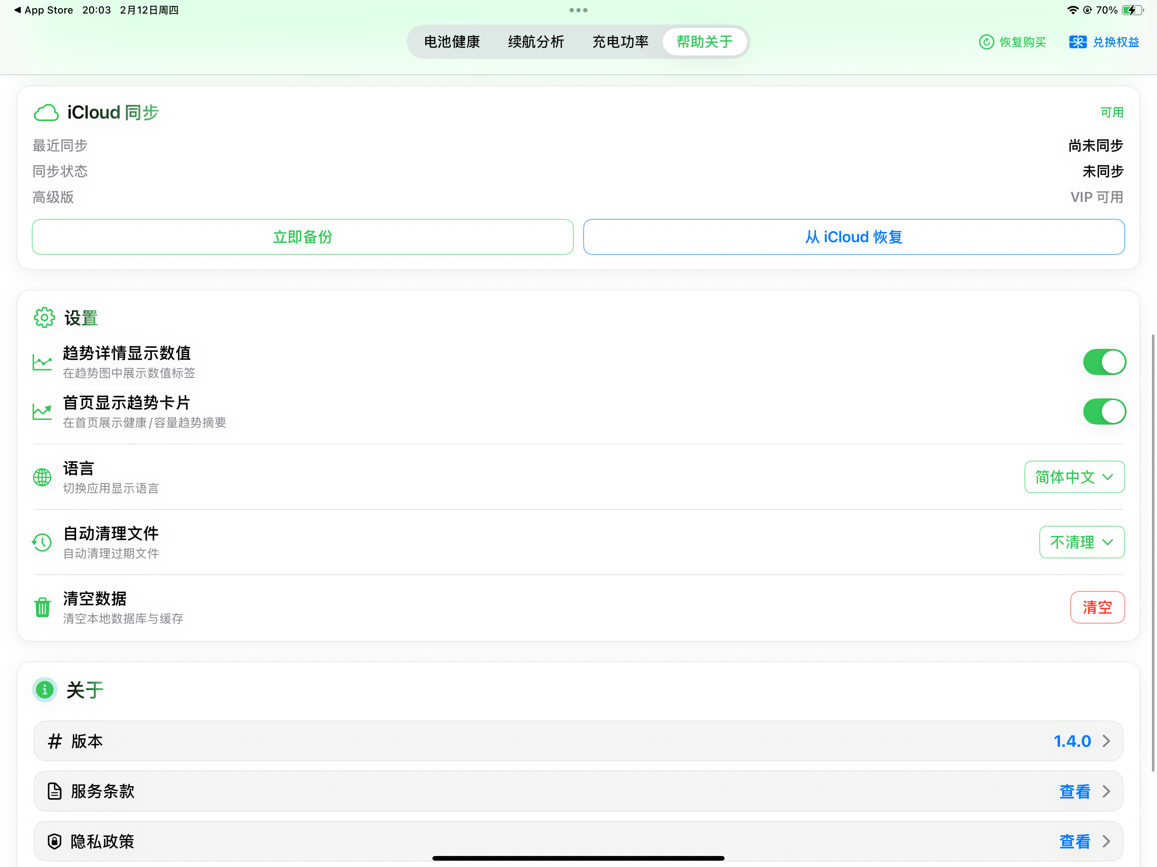
Task: Click the 同步状态 label
Action: point(60,171)
